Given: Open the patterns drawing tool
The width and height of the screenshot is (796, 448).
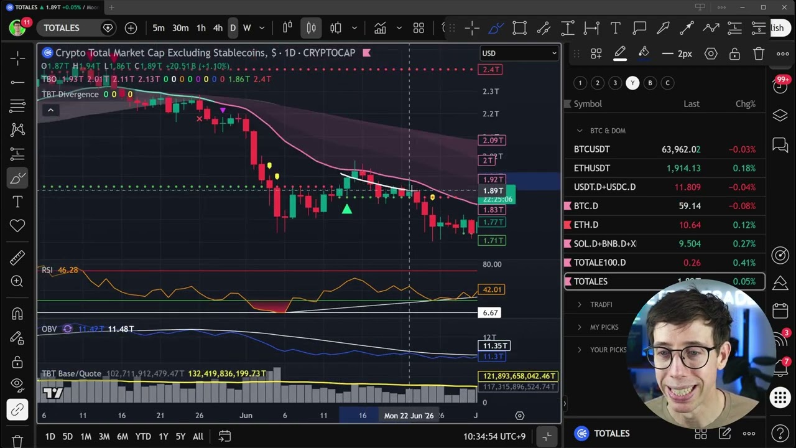Looking at the screenshot, I should (17, 130).
